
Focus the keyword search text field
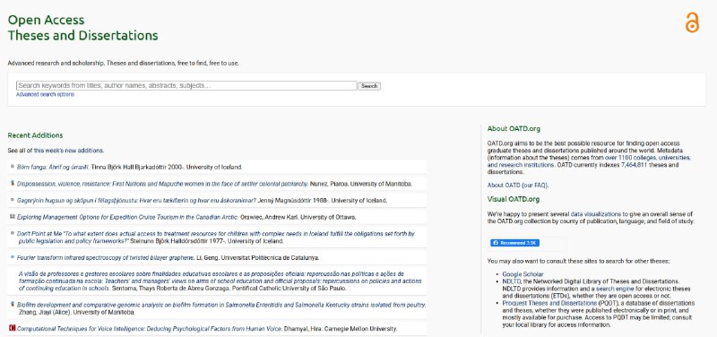[x=186, y=85]
